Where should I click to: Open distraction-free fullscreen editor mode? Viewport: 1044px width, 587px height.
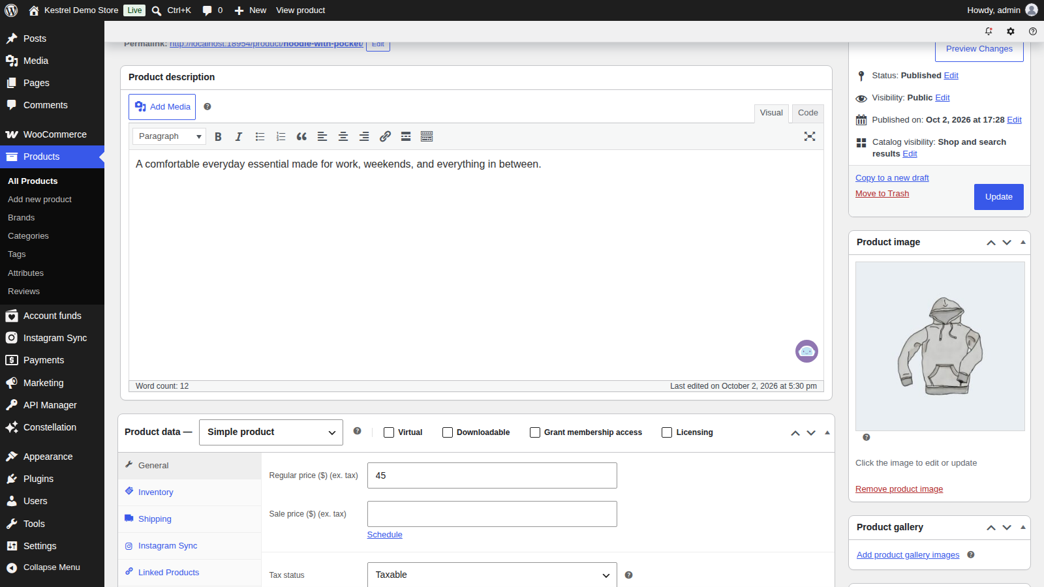point(810,136)
